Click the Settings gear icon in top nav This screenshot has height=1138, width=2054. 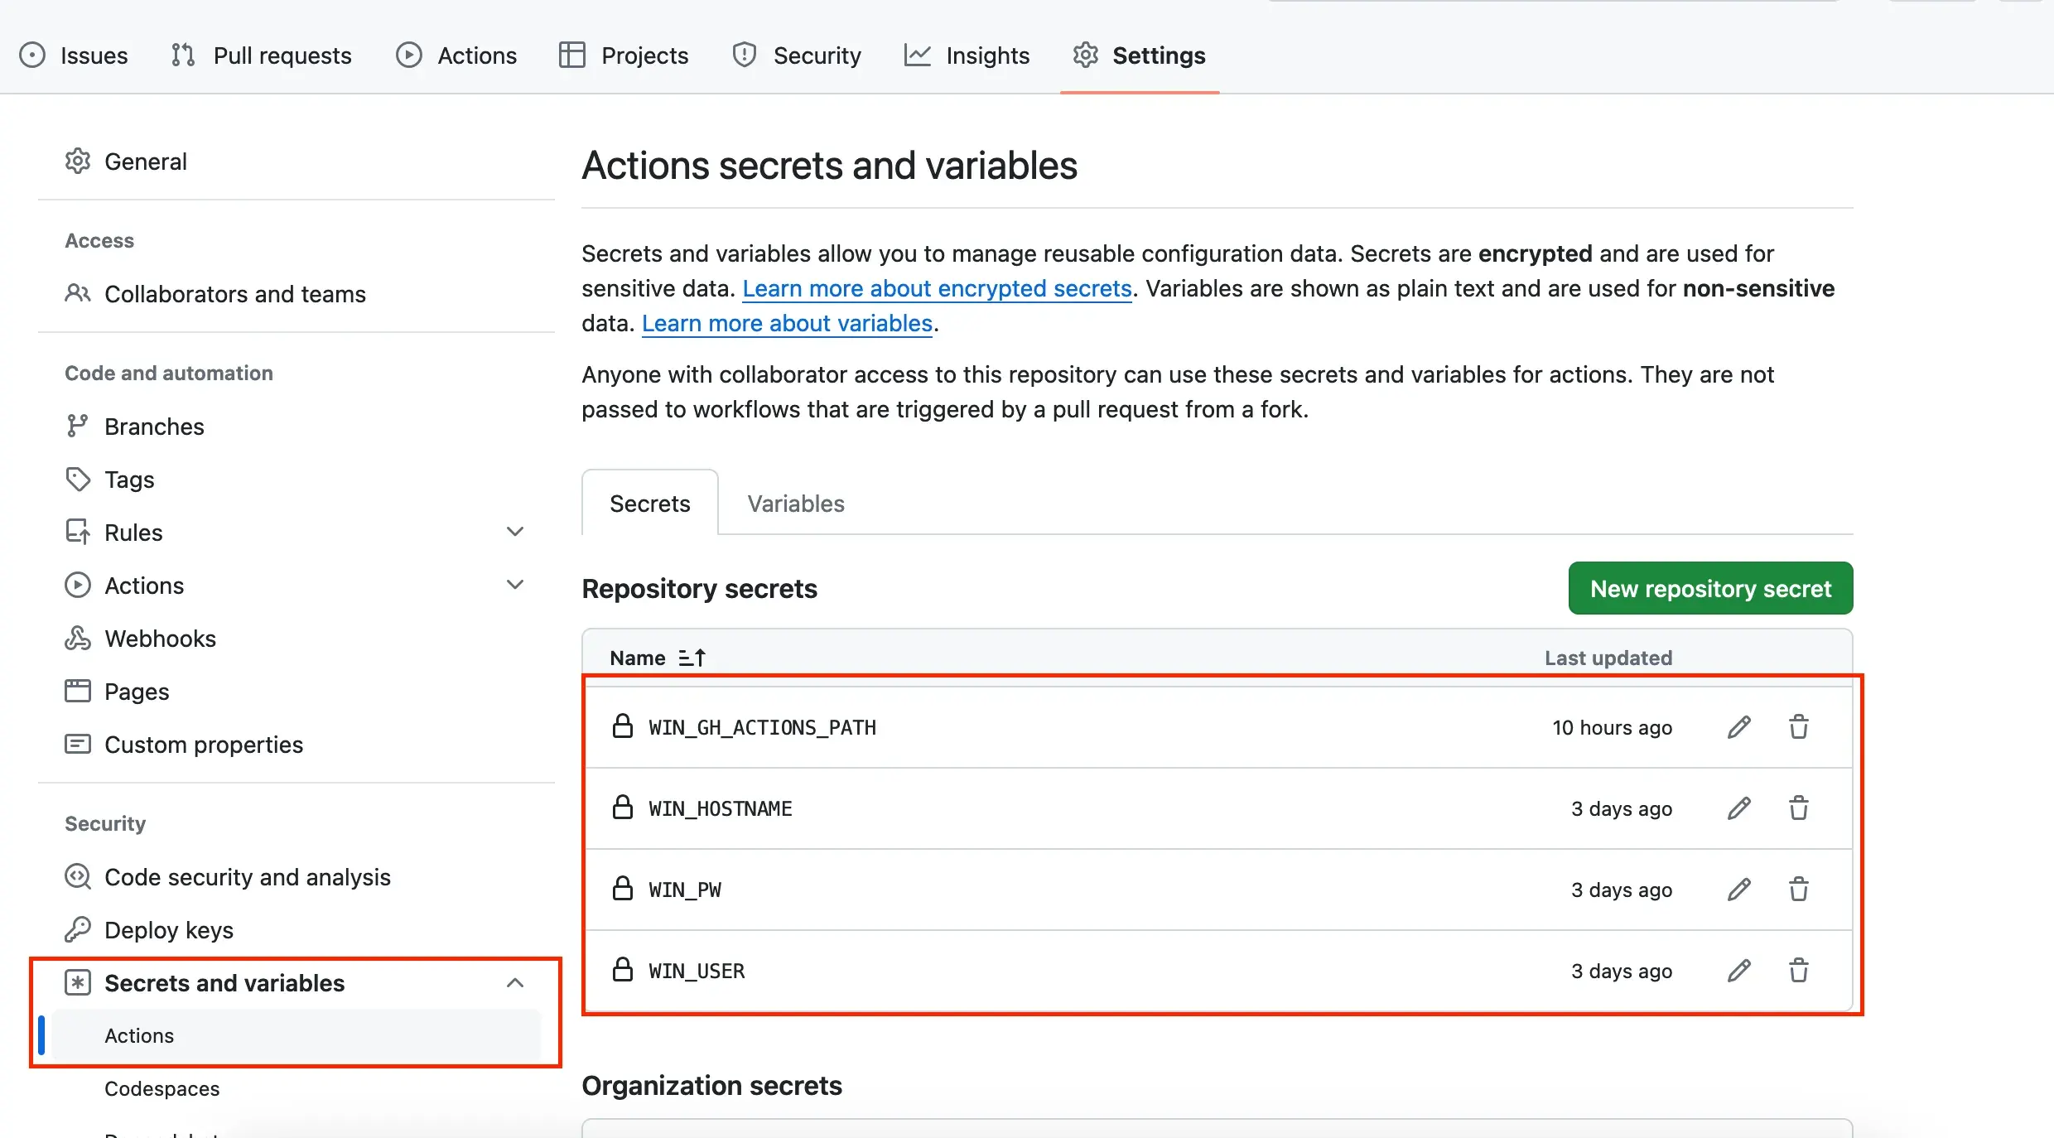pos(1085,55)
